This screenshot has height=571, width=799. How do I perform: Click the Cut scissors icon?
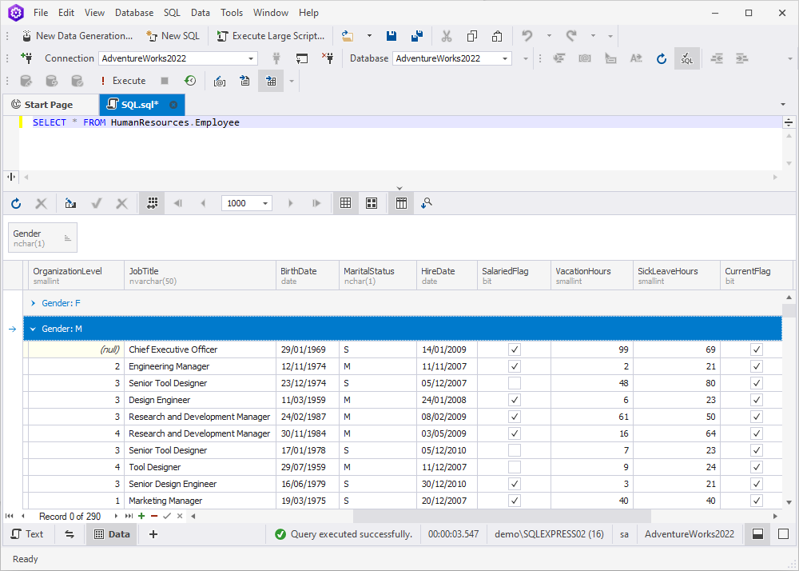(447, 36)
